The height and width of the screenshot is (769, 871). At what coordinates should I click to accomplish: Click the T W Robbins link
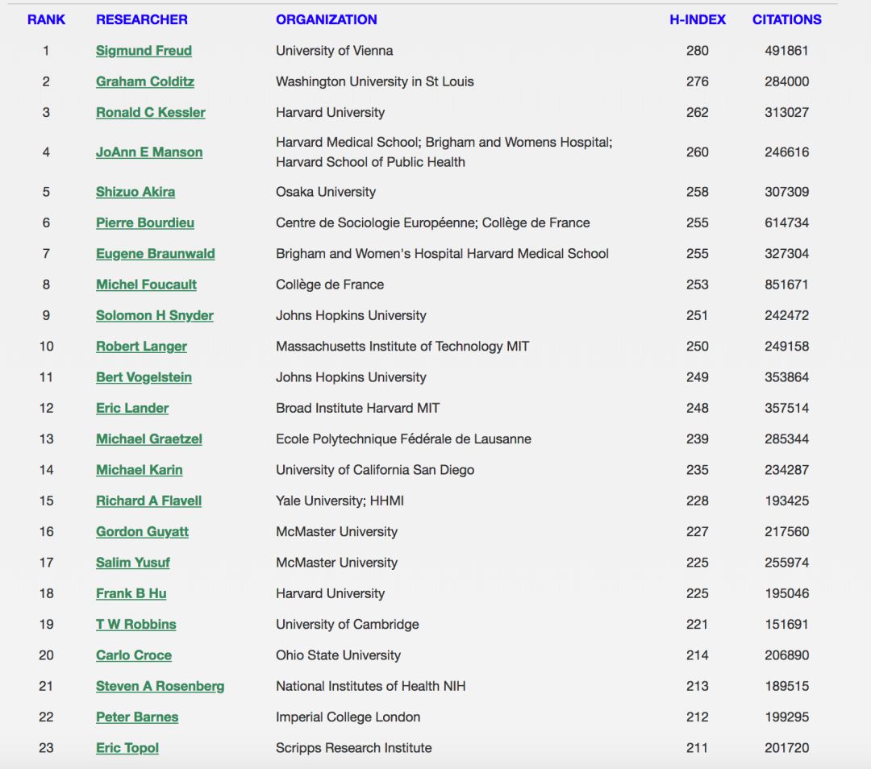tap(136, 625)
